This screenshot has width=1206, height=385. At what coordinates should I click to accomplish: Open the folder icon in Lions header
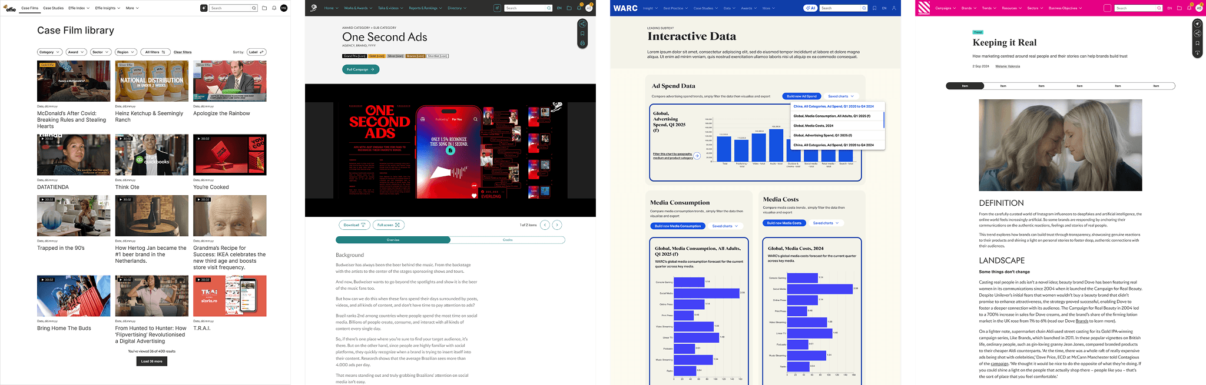[x=569, y=8]
